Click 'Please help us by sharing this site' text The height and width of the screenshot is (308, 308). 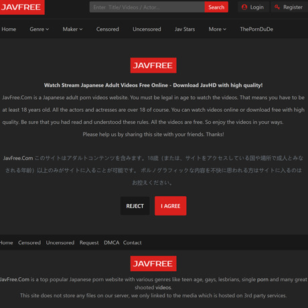point(153,135)
